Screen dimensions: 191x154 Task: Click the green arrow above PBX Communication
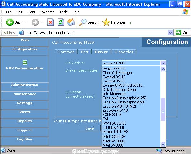25,63
